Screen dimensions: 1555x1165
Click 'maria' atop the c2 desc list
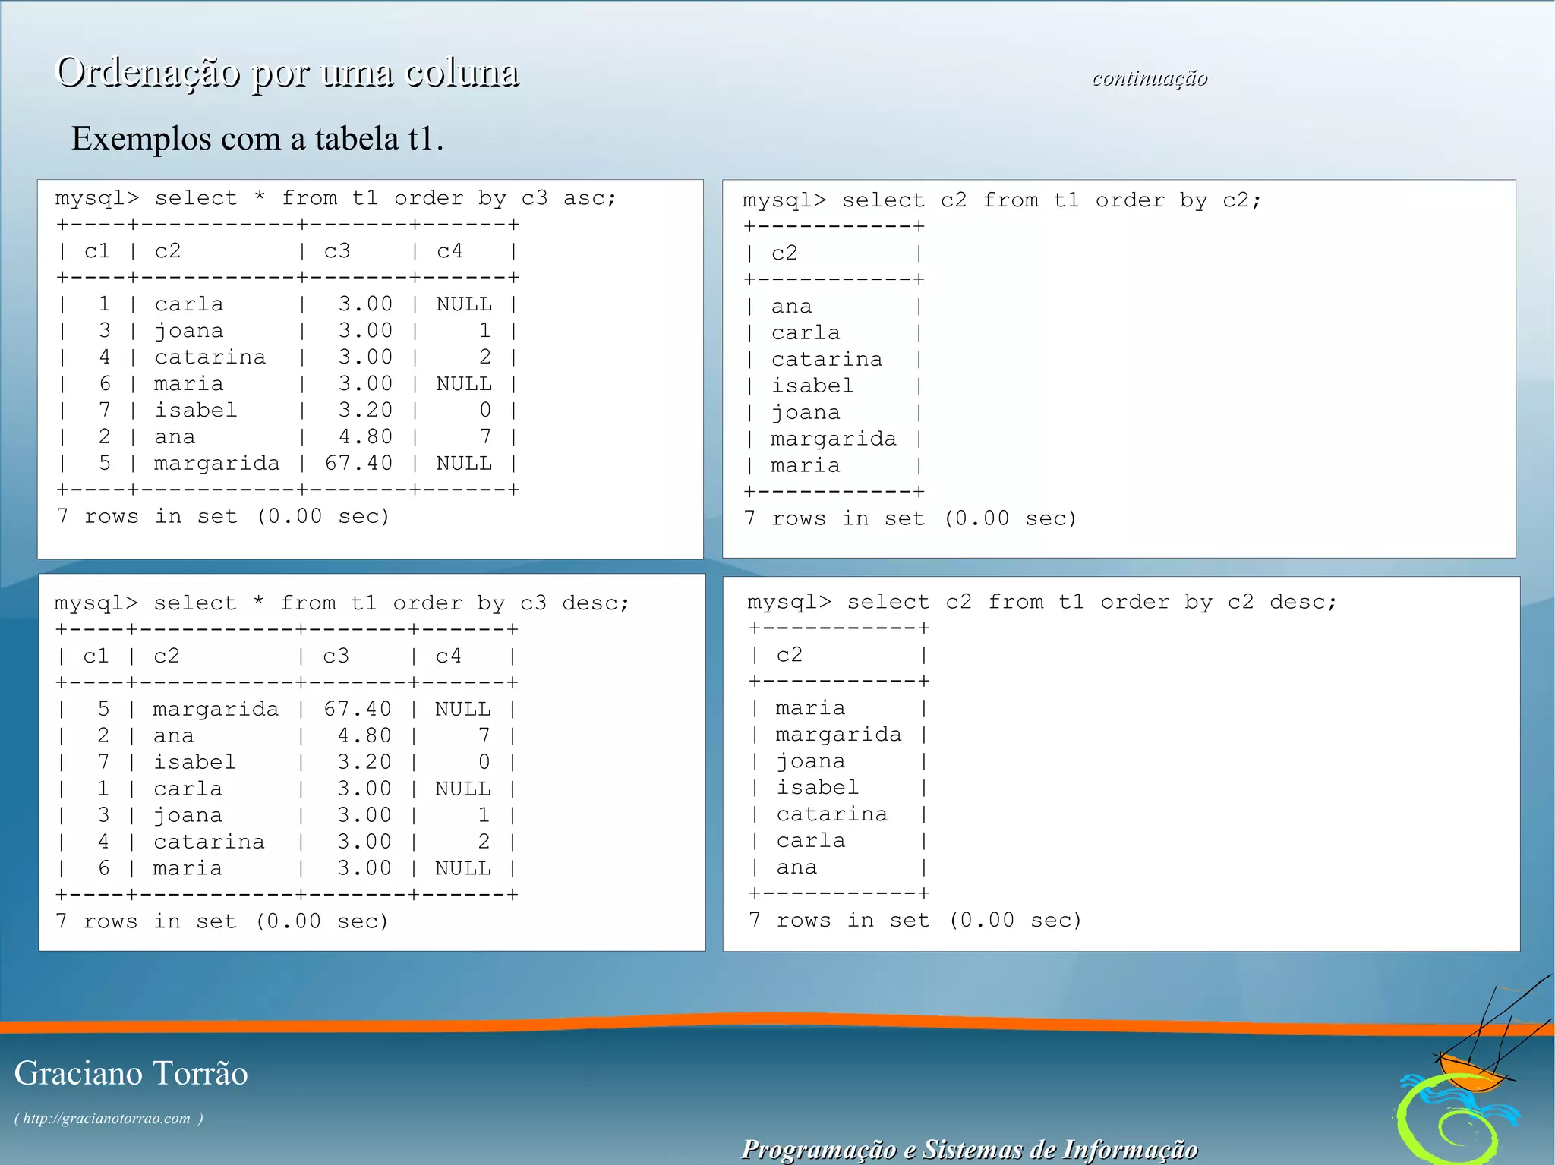click(x=810, y=708)
